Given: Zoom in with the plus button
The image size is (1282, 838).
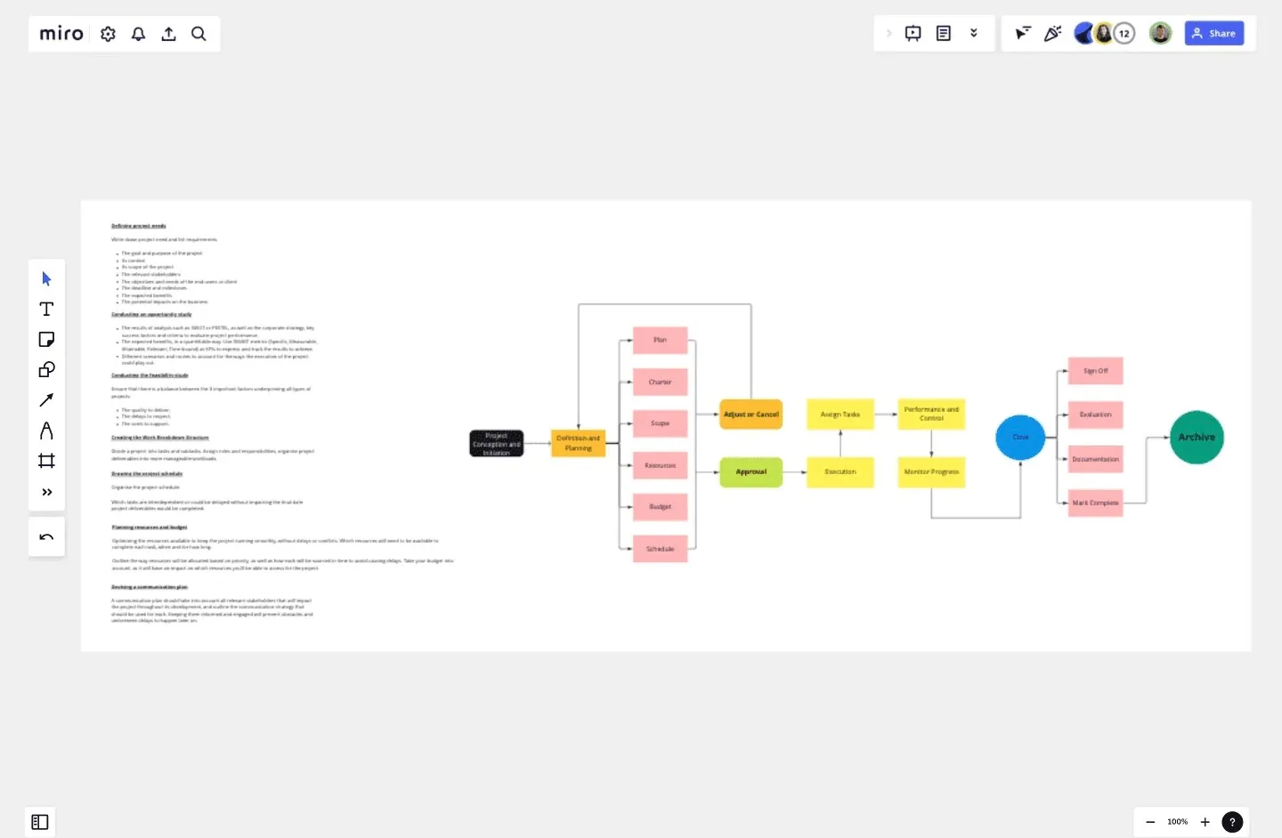Looking at the screenshot, I should (1205, 822).
